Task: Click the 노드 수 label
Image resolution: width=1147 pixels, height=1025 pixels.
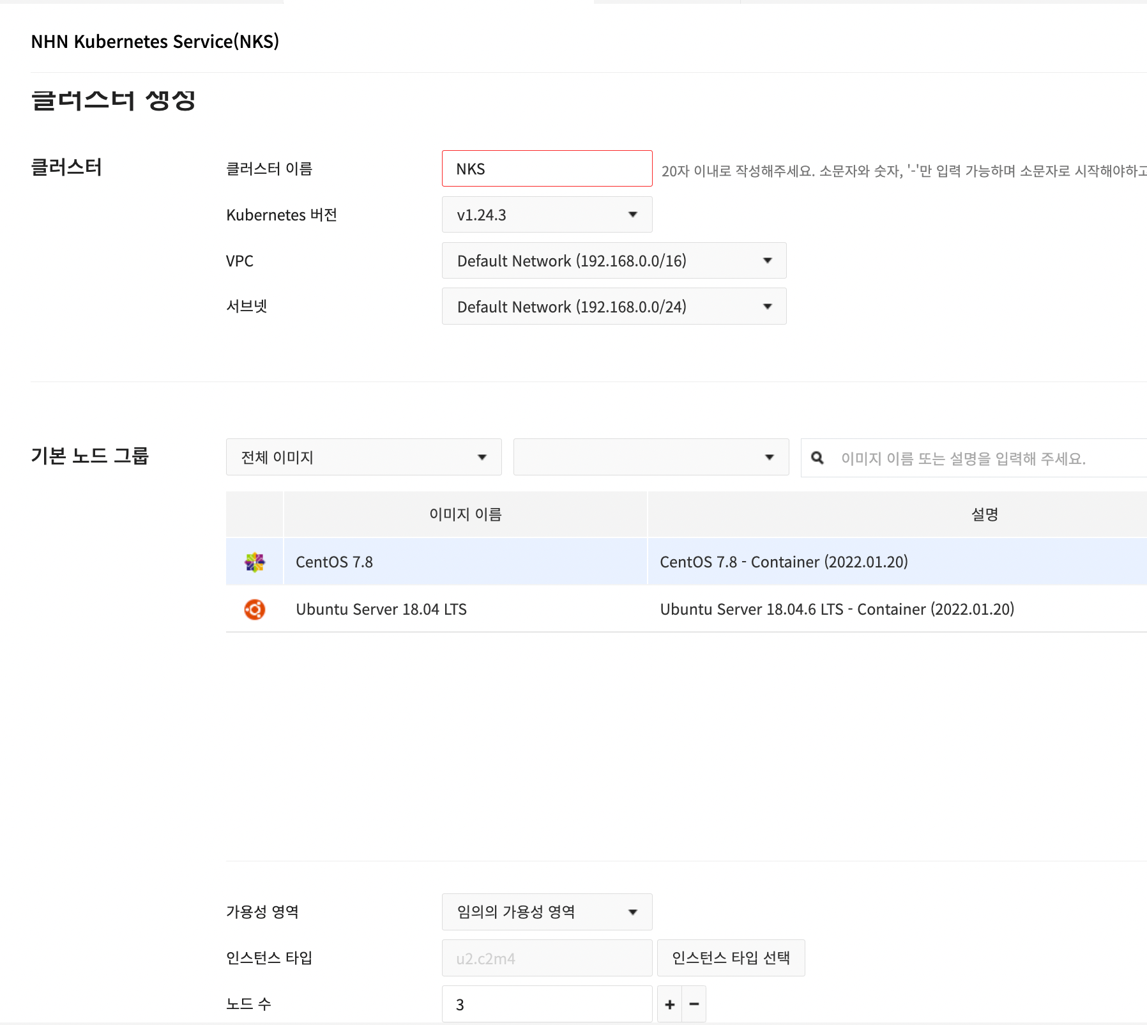Action: [248, 1004]
